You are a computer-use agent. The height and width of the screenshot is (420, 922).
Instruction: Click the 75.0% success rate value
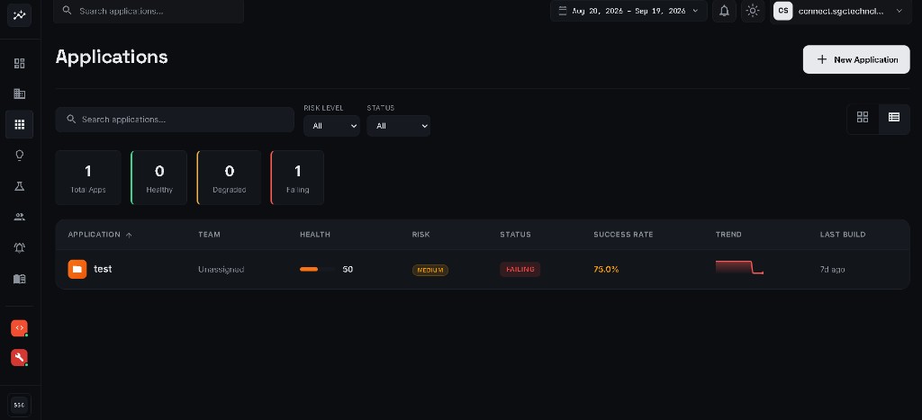[606, 269]
